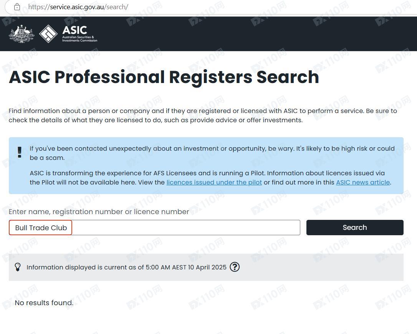
Task: Follow the 'ASIC news article' link
Action: point(362,182)
